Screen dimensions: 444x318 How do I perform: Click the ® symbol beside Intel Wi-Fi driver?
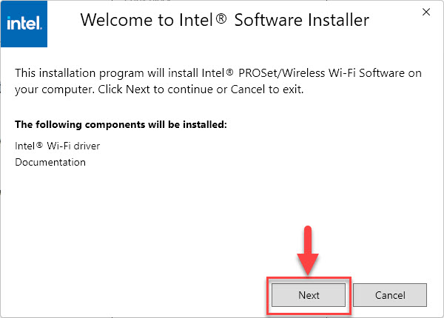[x=39, y=145]
